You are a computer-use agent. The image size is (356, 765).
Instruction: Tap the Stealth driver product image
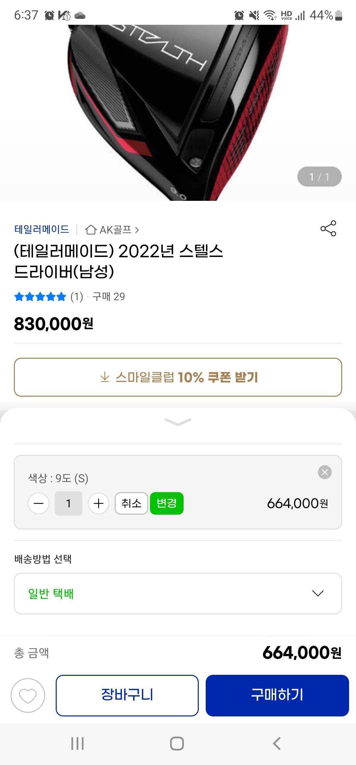tap(178, 112)
